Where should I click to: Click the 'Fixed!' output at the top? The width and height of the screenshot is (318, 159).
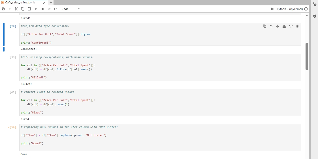[25, 18]
